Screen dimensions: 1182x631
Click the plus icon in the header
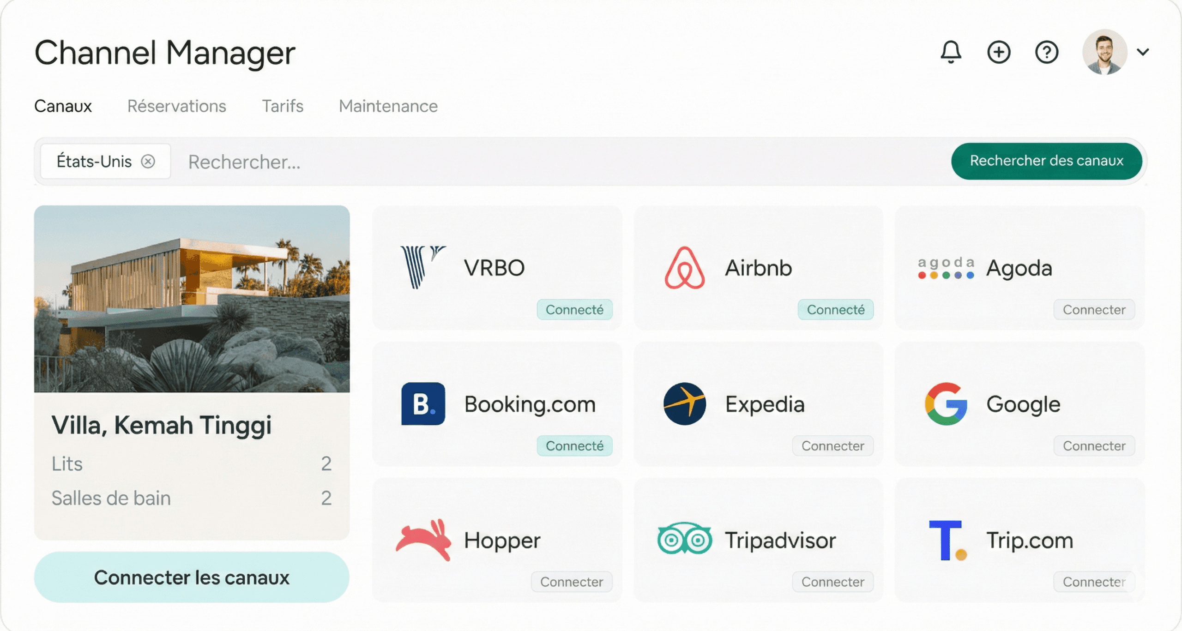coord(999,52)
